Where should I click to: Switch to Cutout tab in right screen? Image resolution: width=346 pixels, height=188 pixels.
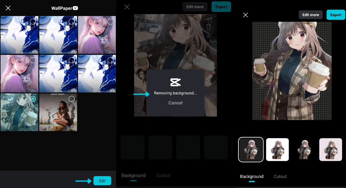click(x=280, y=177)
